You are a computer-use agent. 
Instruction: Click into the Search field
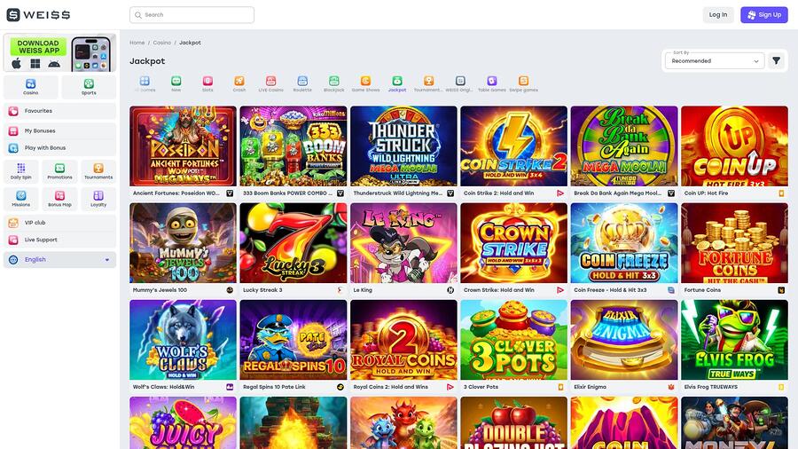(x=192, y=15)
